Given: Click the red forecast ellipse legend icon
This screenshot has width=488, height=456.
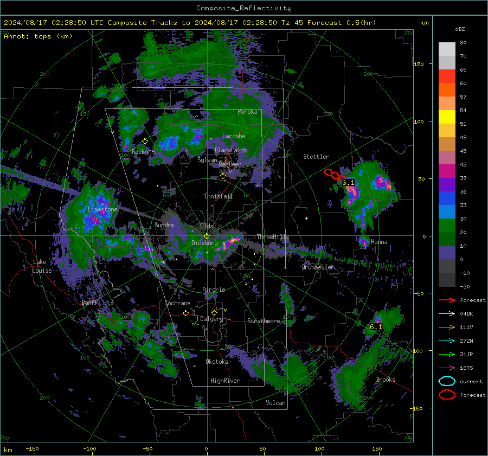Looking at the screenshot, I should click(x=447, y=395).
